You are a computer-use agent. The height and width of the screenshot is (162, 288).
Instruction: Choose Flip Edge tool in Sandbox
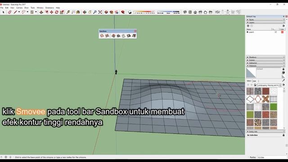coord(134,36)
